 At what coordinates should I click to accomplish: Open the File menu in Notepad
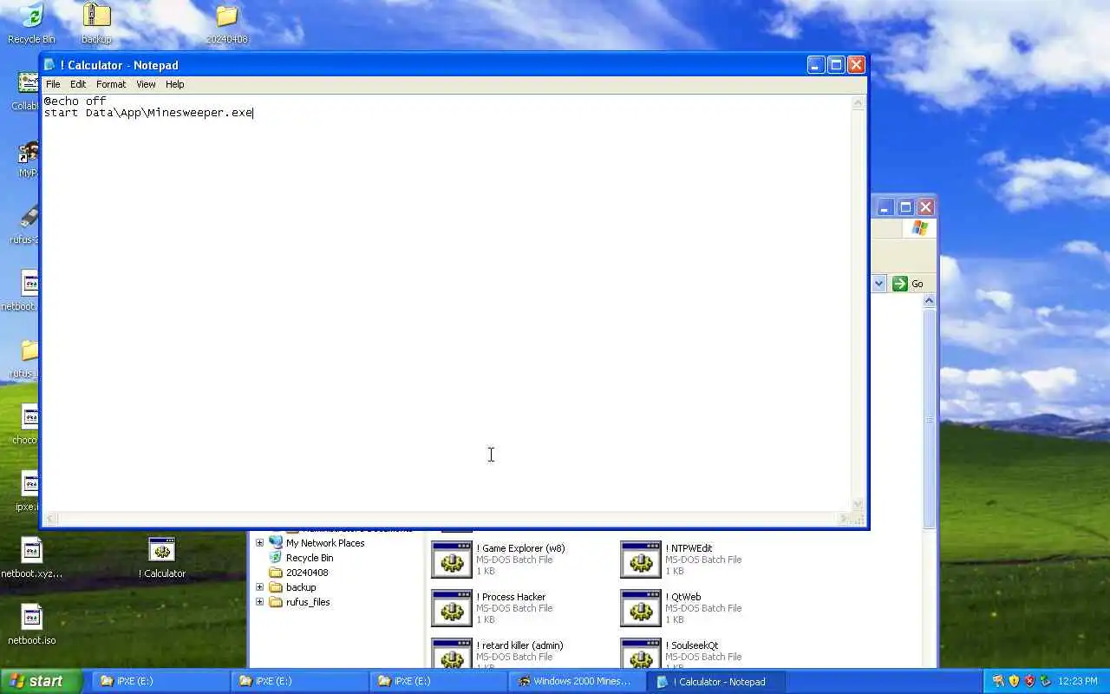coord(53,84)
